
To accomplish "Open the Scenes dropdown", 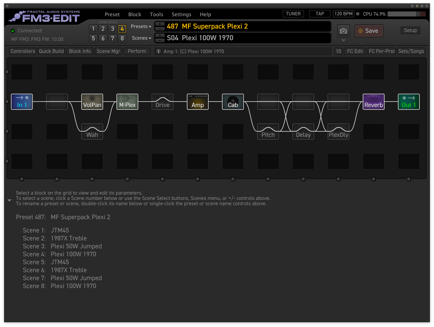I will (141, 38).
